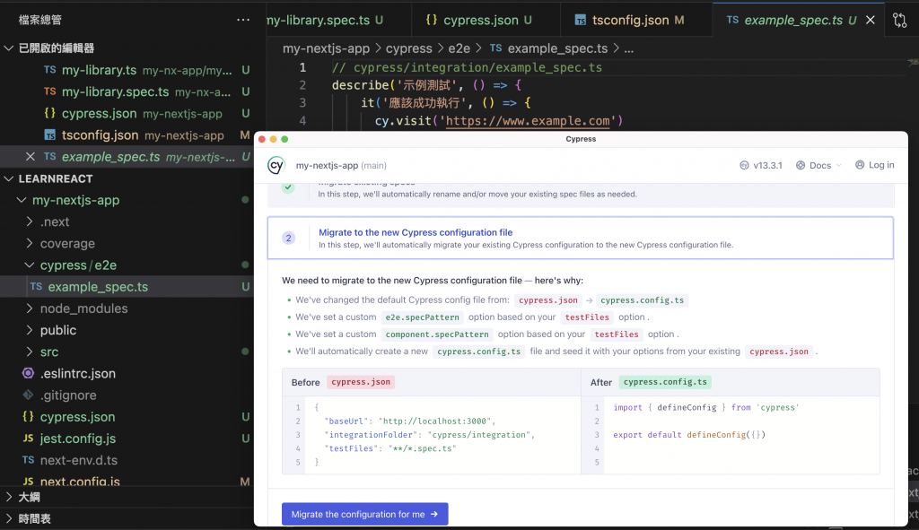The height and width of the screenshot is (530, 919).
Task: Click the my-nextjs-app (main) project title
Action: [341, 166]
